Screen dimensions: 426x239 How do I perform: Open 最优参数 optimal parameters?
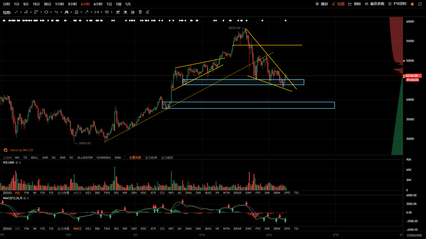pyautogui.click(x=375, y=4)
